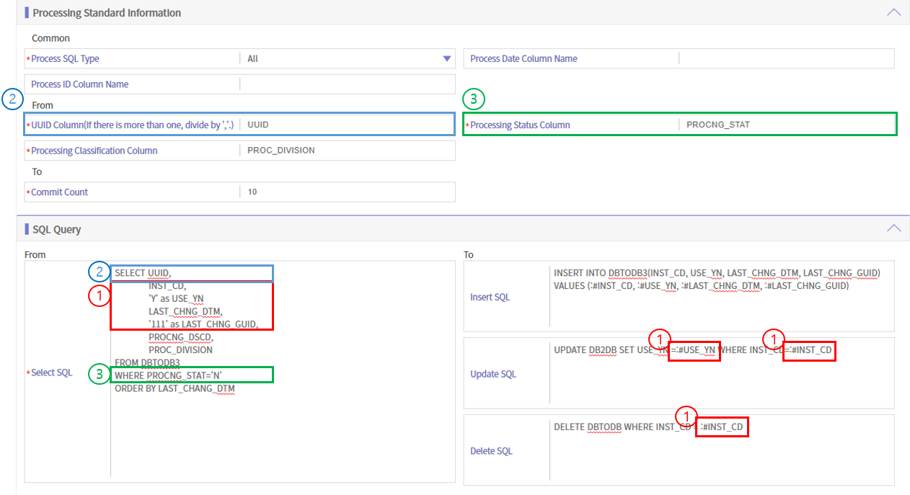Click the UUID Column input field
Image resolution: width=910 pixels, height=495 pixels.
(346, 125)
